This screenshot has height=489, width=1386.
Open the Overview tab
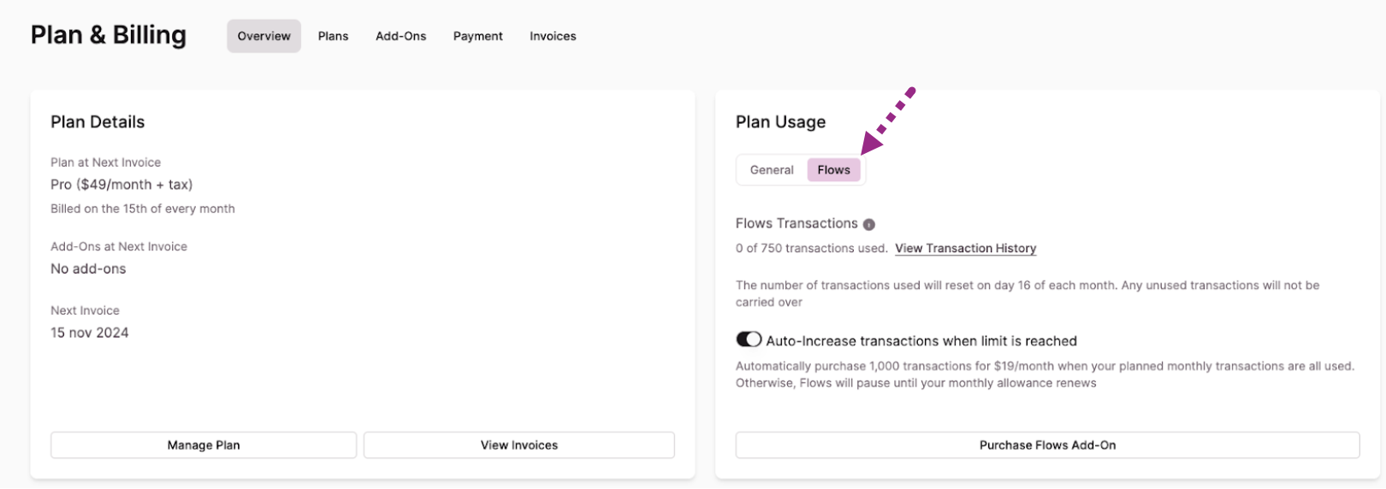click(264, 36)
